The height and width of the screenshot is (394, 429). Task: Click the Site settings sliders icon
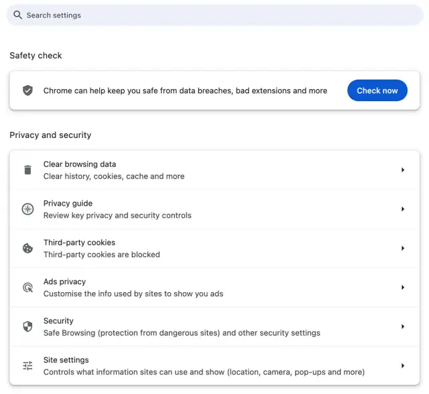click(27, 366)
